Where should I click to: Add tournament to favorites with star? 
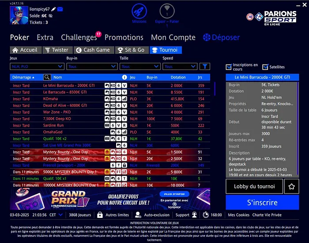pyautogui.click(x=291, y=186)
